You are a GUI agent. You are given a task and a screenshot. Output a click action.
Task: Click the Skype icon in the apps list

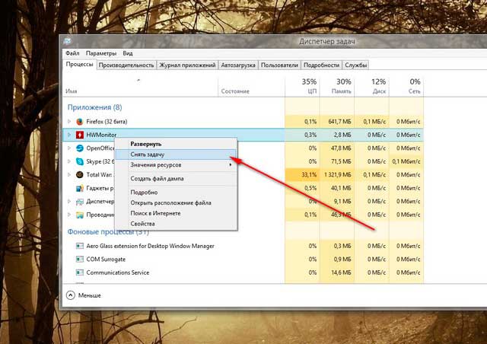coord(80,161)
